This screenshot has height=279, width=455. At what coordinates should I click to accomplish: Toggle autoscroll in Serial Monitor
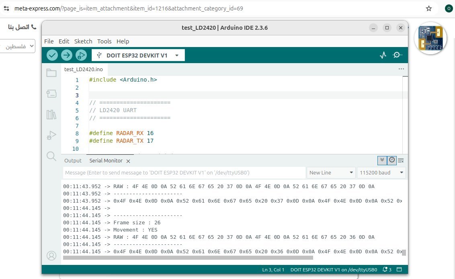(x=382, y=160)
